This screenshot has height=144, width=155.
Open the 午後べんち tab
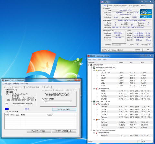pyautogui.click(x=46, y=87)
